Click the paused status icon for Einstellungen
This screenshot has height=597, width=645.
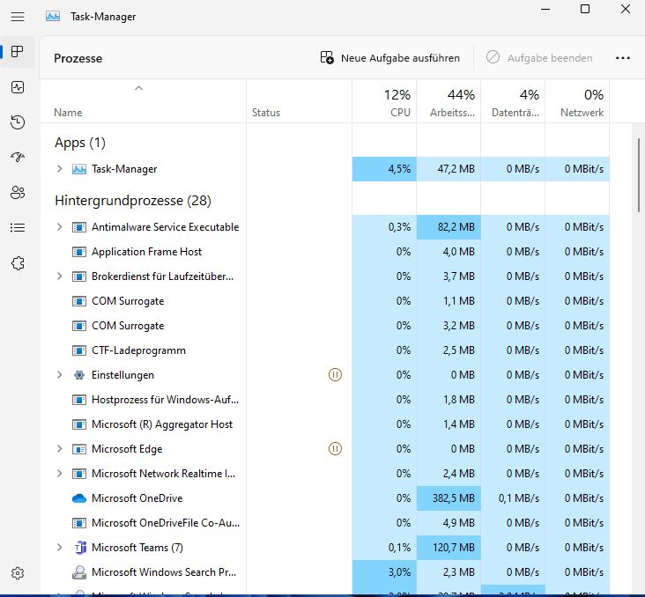click(x=335, y=374)
